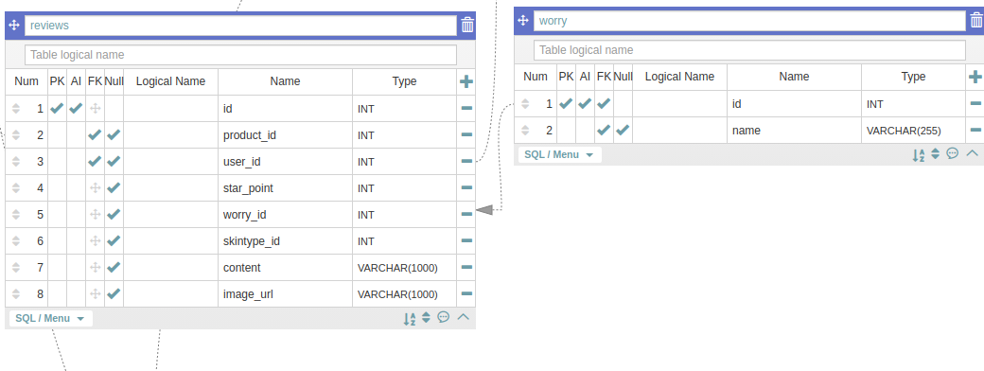The width and height of the screenshot is (984, 371).
Task: Click the Name header in worry table
Action: click(x=794, y=76)
